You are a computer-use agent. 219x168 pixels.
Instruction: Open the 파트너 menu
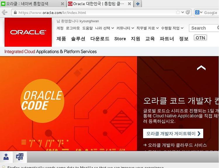pyautogui.click(x=167, y=39)
